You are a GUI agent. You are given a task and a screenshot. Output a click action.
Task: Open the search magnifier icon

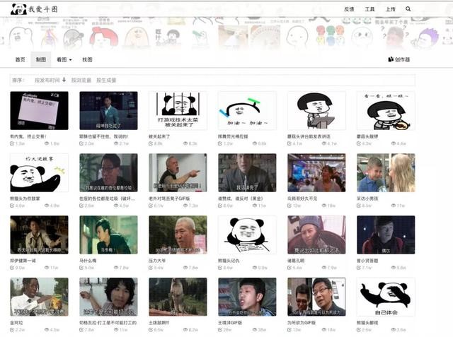coord(408,9)
